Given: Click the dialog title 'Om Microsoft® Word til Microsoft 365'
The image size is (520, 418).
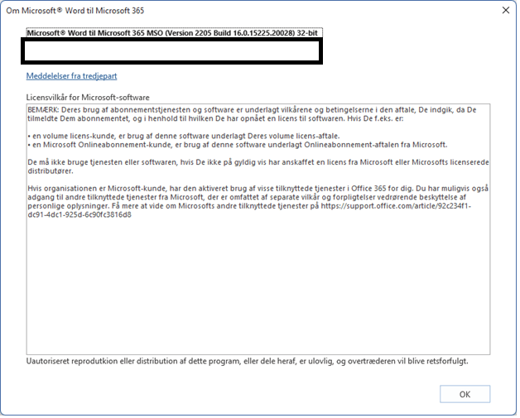Looking at the screenshot, I should tap(75, 11).
